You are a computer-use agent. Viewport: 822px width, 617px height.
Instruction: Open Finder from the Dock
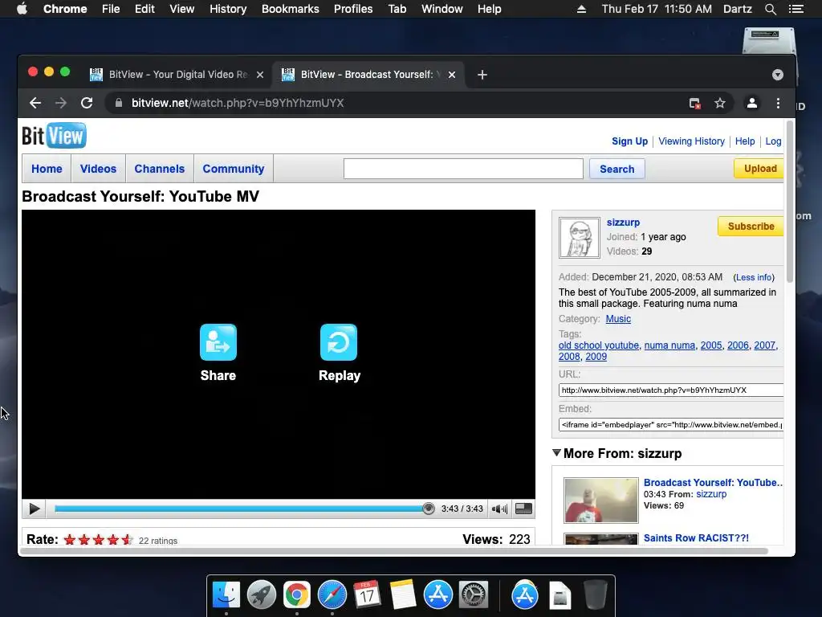(x=226, y=595)
